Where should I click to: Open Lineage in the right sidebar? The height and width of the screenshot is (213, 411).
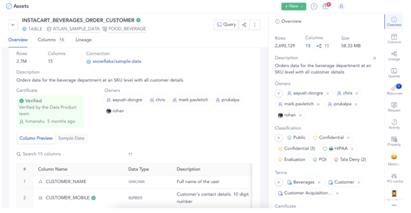click(394, 56)
